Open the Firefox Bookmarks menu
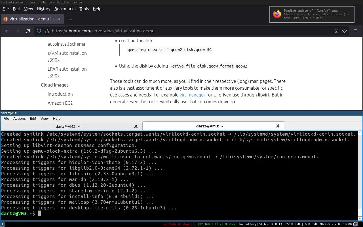The image size is (363, 227). [65, 9]
